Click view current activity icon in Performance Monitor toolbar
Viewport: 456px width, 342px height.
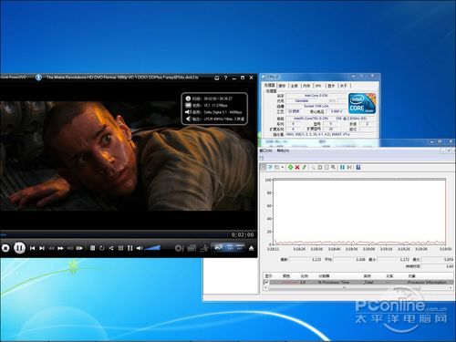pyautogui.click(x=264, y=168)
